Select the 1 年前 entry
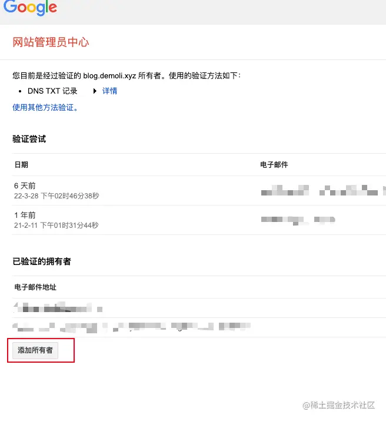The height and width of the screenshot is (421, 386). (x=25, y=215)
